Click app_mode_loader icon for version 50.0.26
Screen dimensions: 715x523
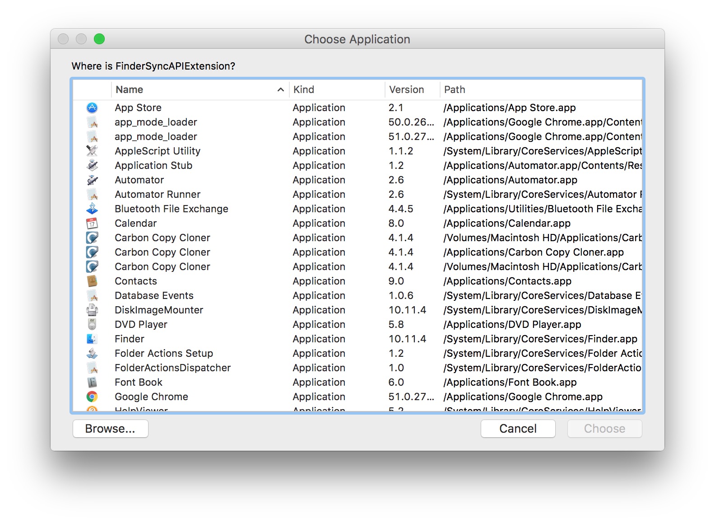[92, 122]
